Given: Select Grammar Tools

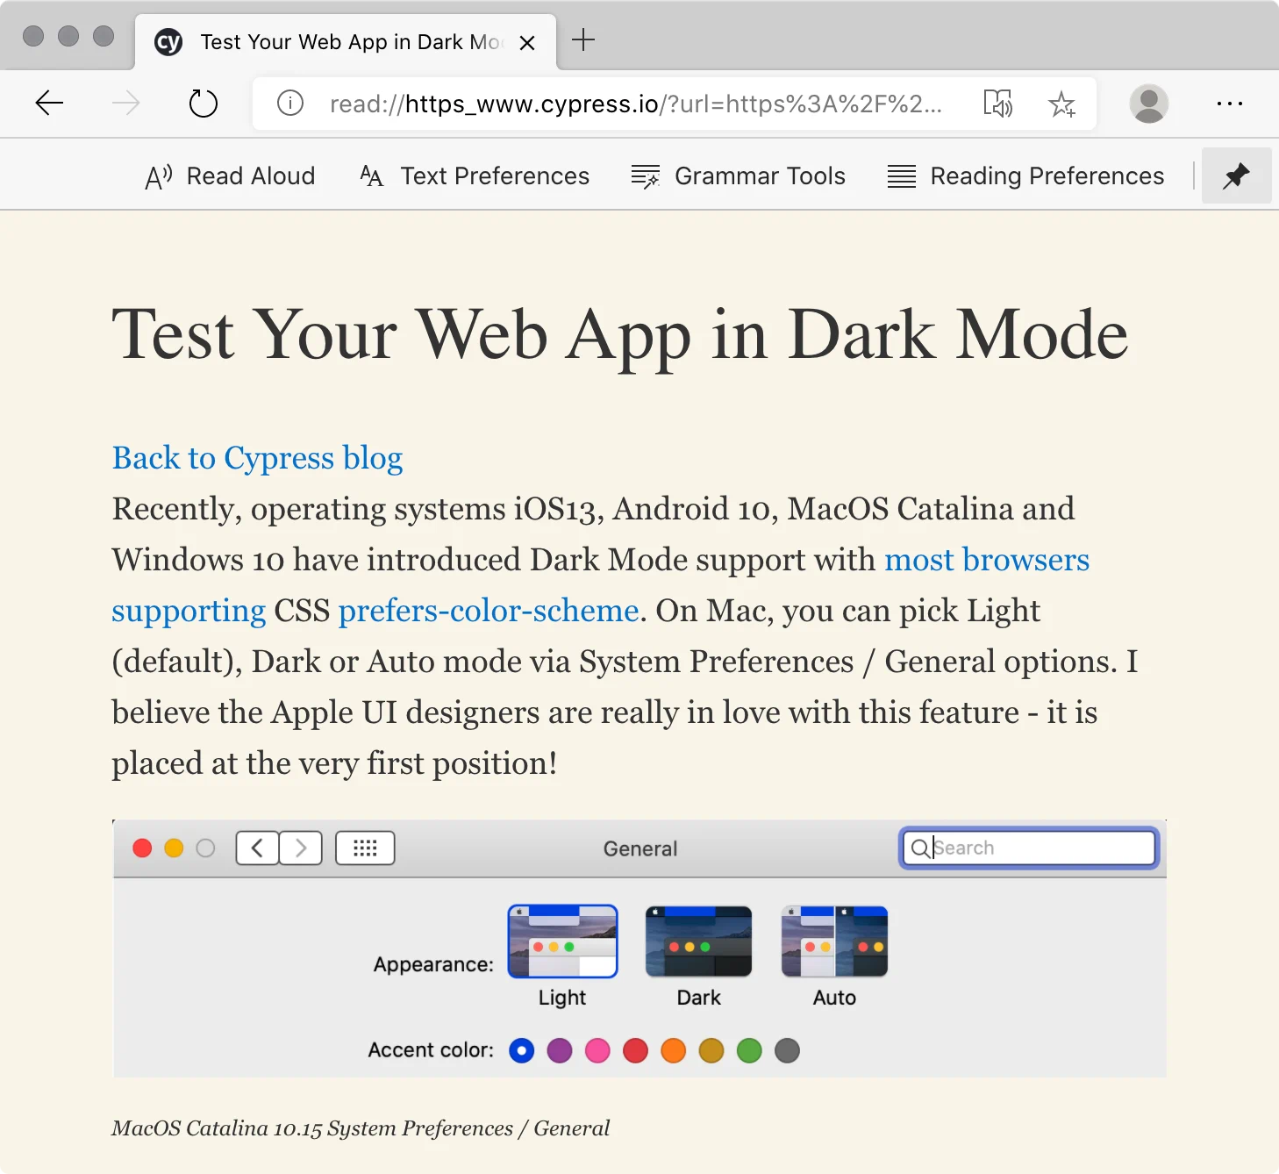Looking at the screenshot, I should pyautogui.click(x=739, y=175).
